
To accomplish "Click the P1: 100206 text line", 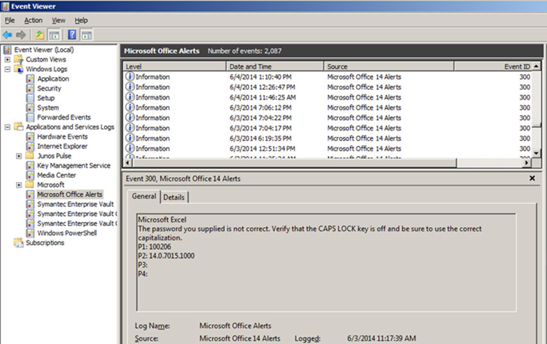I will [x=155, y=246].
